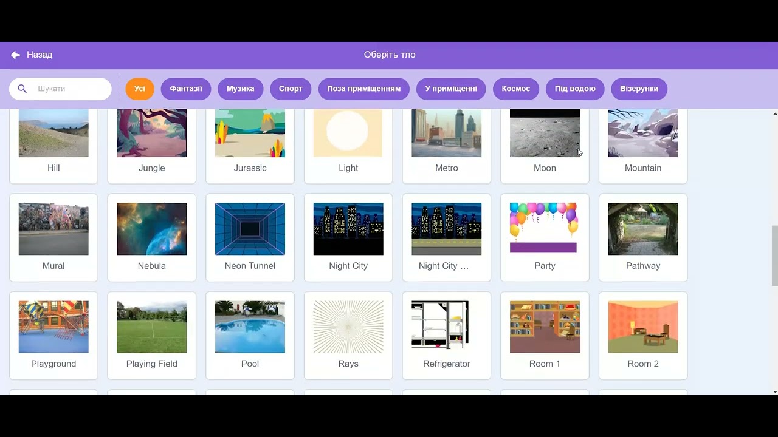Select the Night City backdrop
This screenshot has height=437, width=778.
[348, 238]
